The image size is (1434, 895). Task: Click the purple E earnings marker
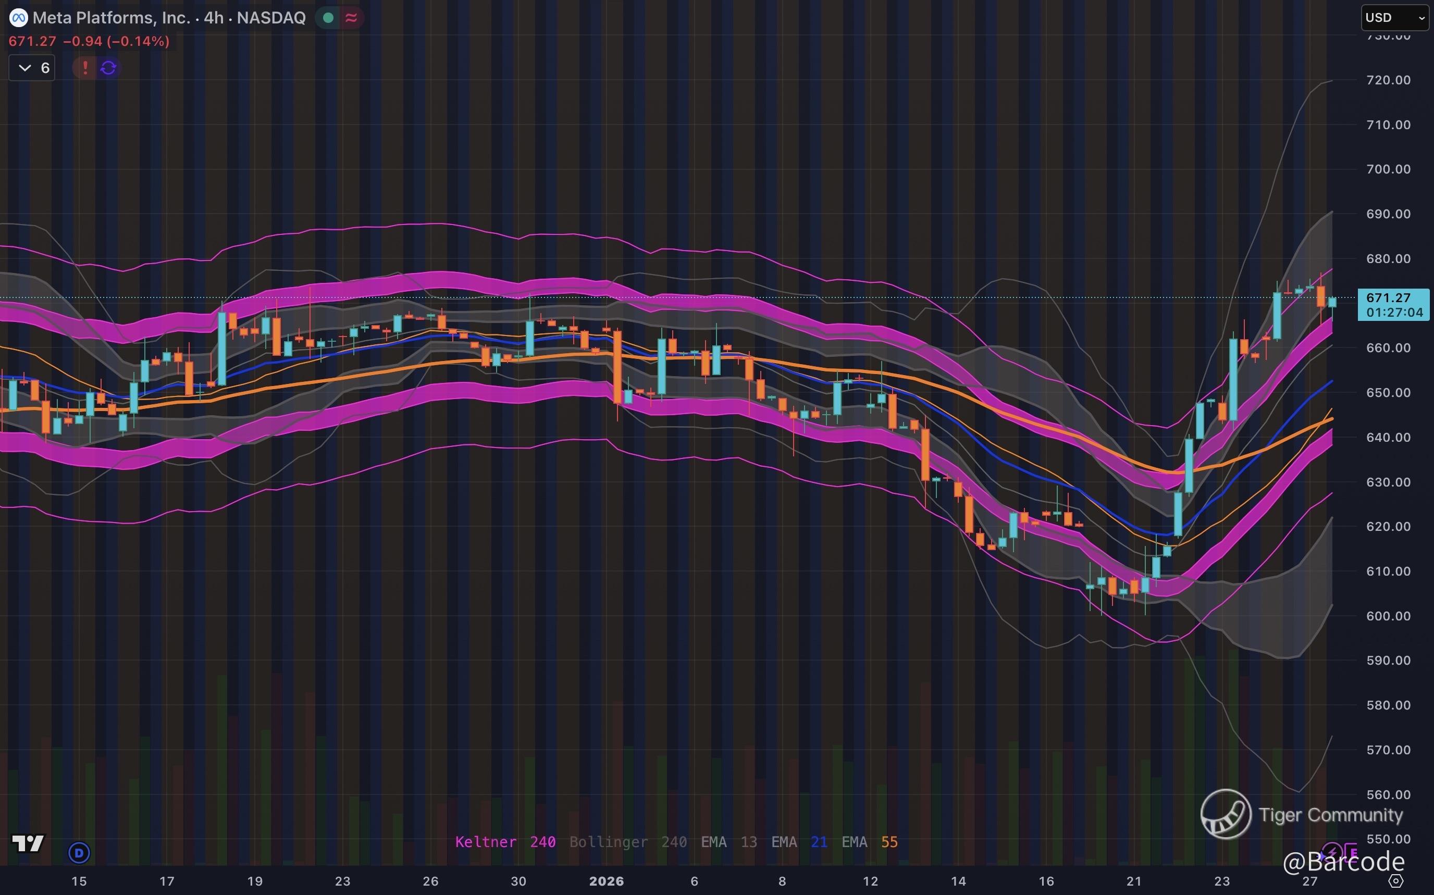[1353, 852]
